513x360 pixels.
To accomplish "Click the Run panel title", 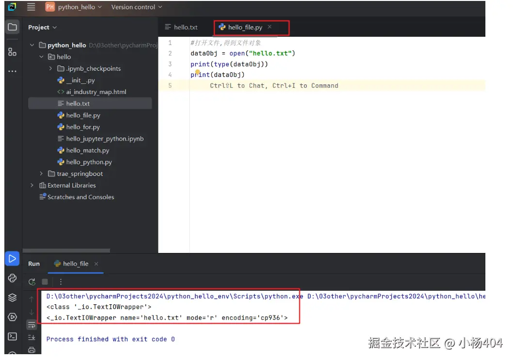I will pos(34,264).
